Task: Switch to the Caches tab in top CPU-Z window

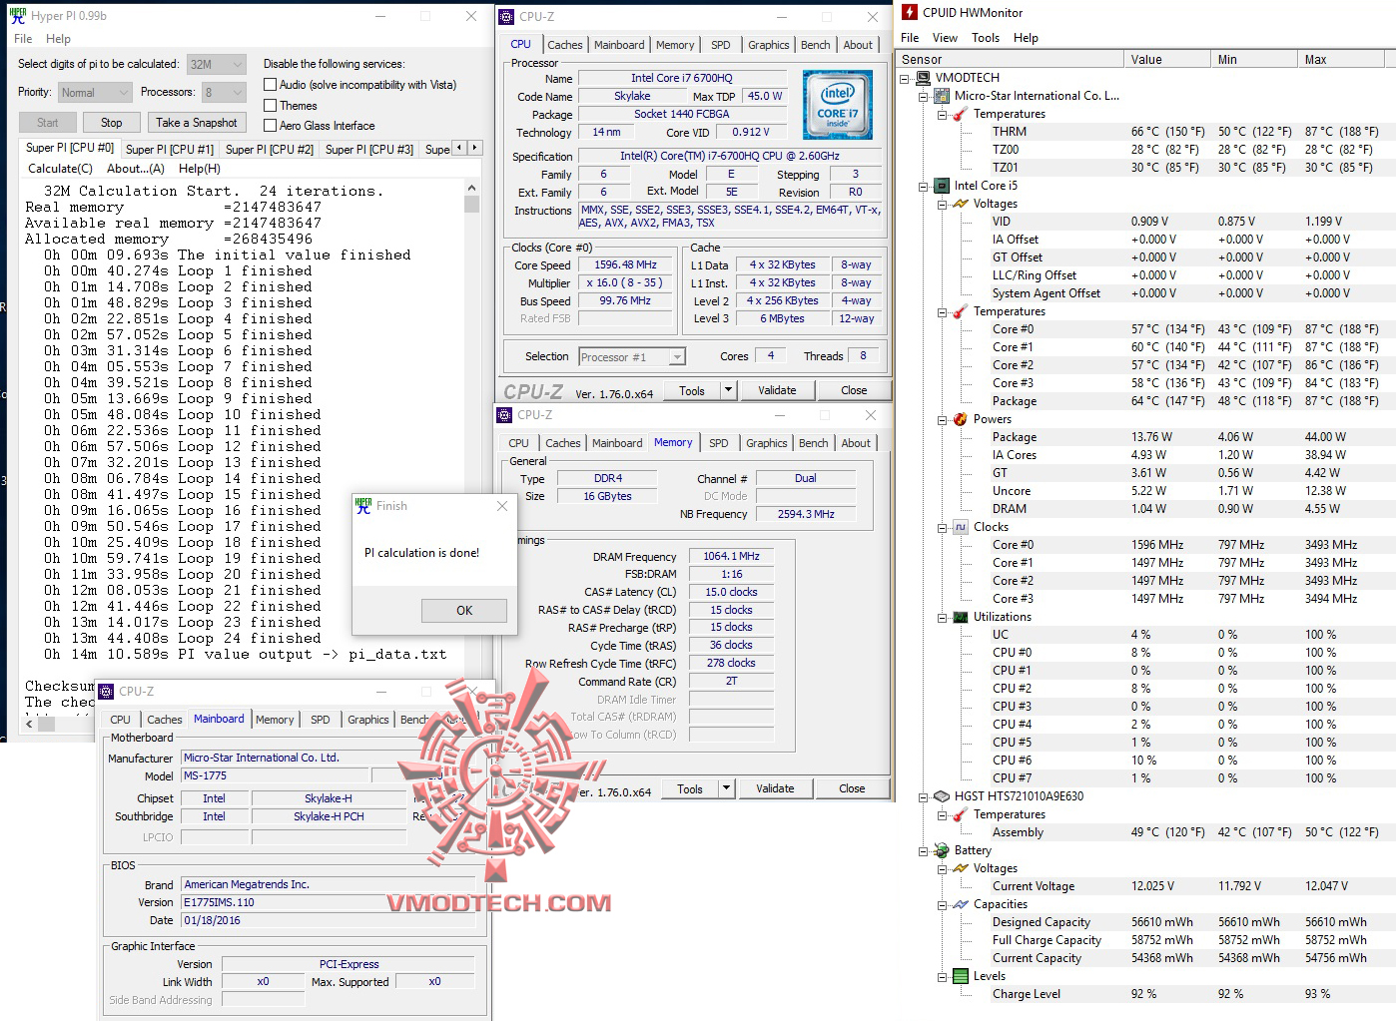Action: (565, 45)
